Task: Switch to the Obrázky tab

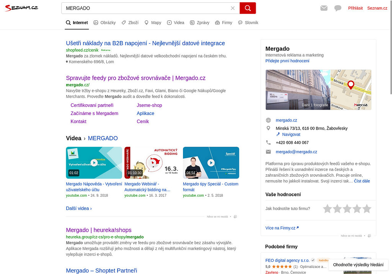Action: 105,23
